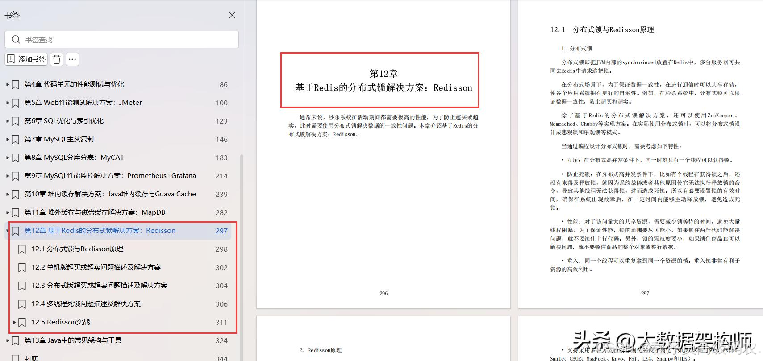Click bookmark icon beside 12.4 多线程死锁
The height and width of the screenshot is (361, 763).
22,304
